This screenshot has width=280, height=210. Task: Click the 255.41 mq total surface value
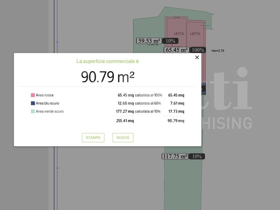(125, 121)
